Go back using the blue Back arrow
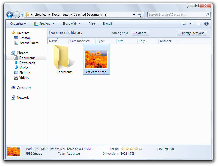Screen dimensions: 218x166 (9, 15)
